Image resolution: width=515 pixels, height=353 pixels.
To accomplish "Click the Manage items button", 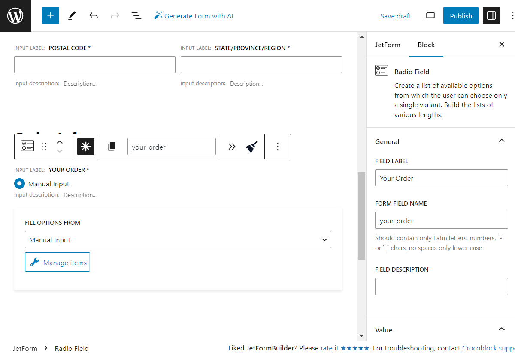I will [x=57, y=262].
